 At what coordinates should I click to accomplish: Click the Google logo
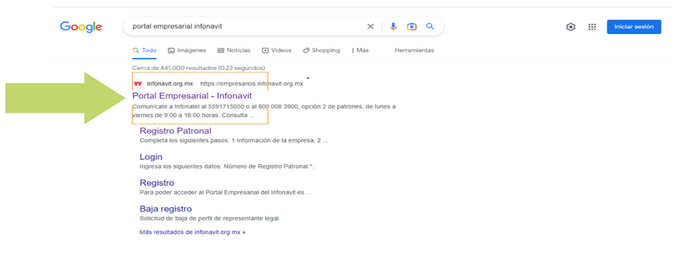click(x=81, y=26)
